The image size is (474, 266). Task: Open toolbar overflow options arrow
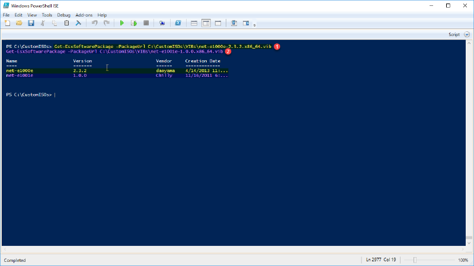coord(255,25)
